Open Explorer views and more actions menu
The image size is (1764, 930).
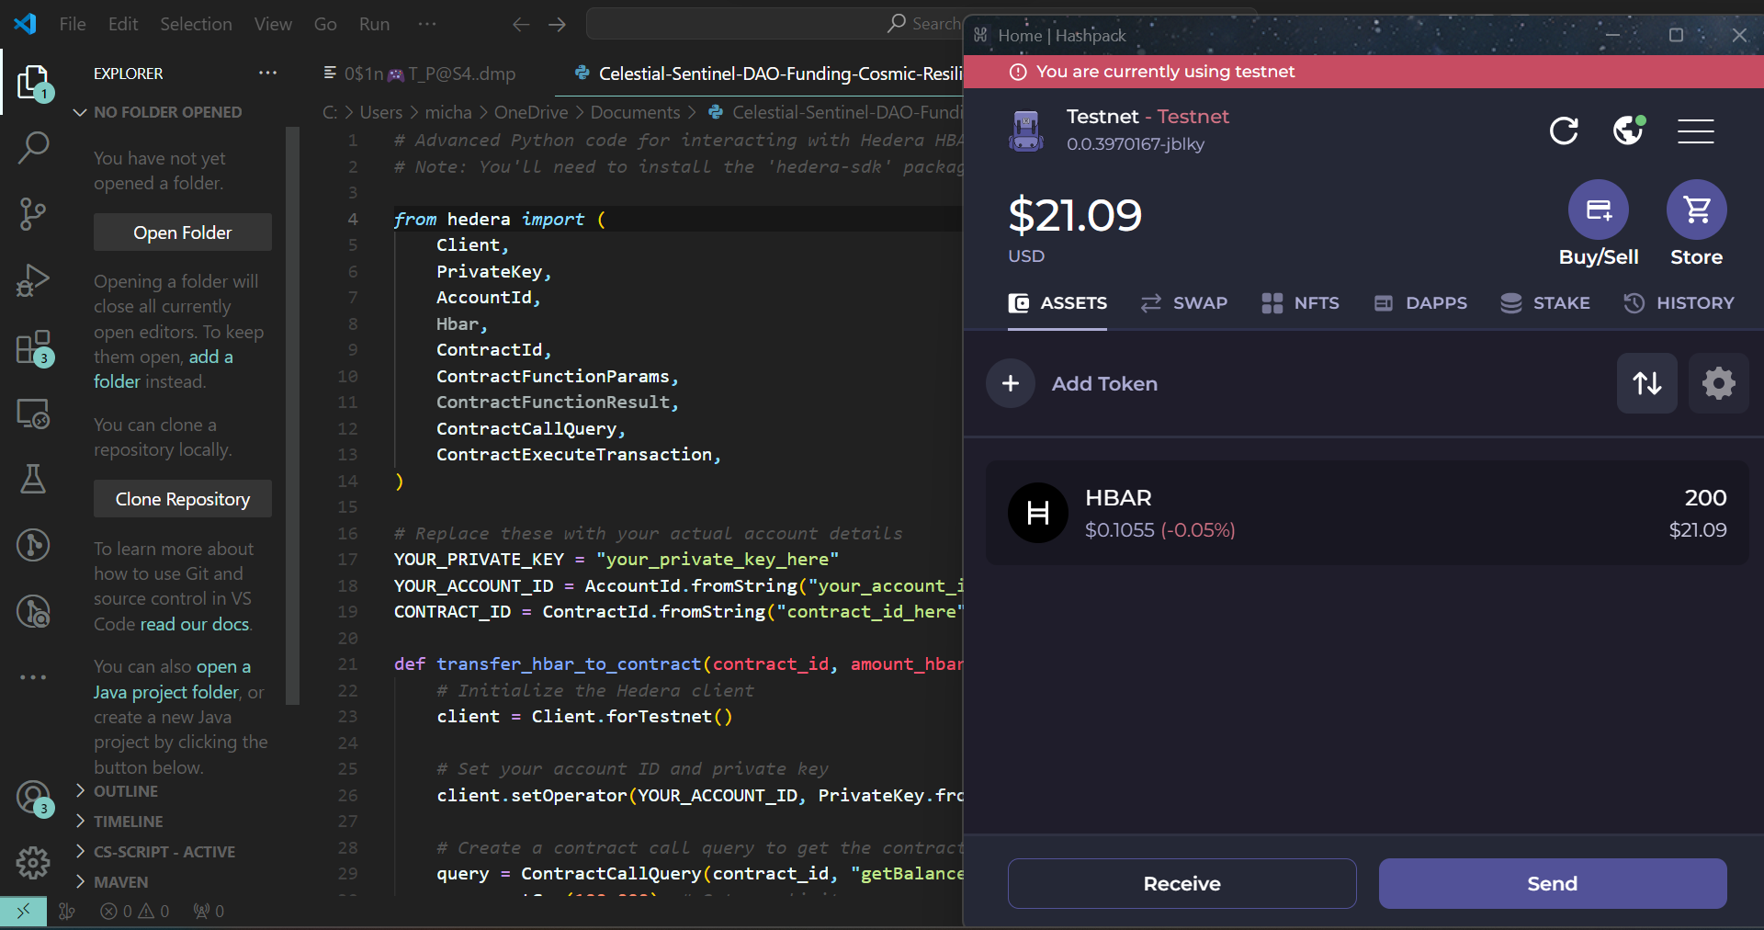click(267, 73)
